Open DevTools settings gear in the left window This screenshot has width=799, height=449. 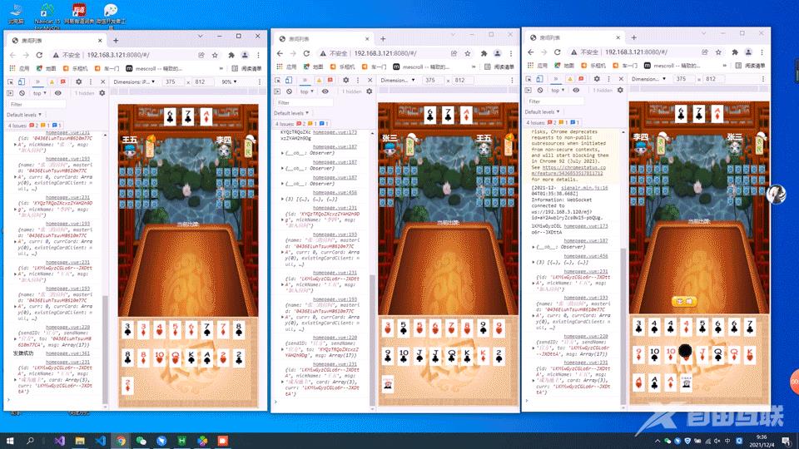78,81
